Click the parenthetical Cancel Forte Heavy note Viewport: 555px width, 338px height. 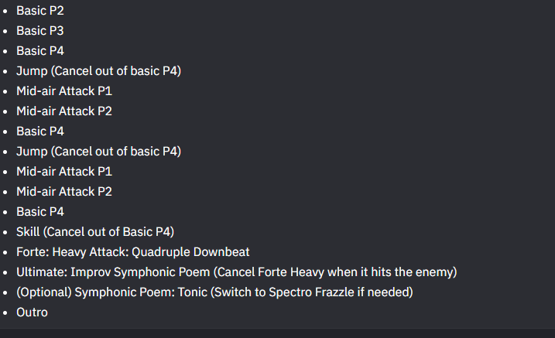pyautogui.click(x=335, y=272)
